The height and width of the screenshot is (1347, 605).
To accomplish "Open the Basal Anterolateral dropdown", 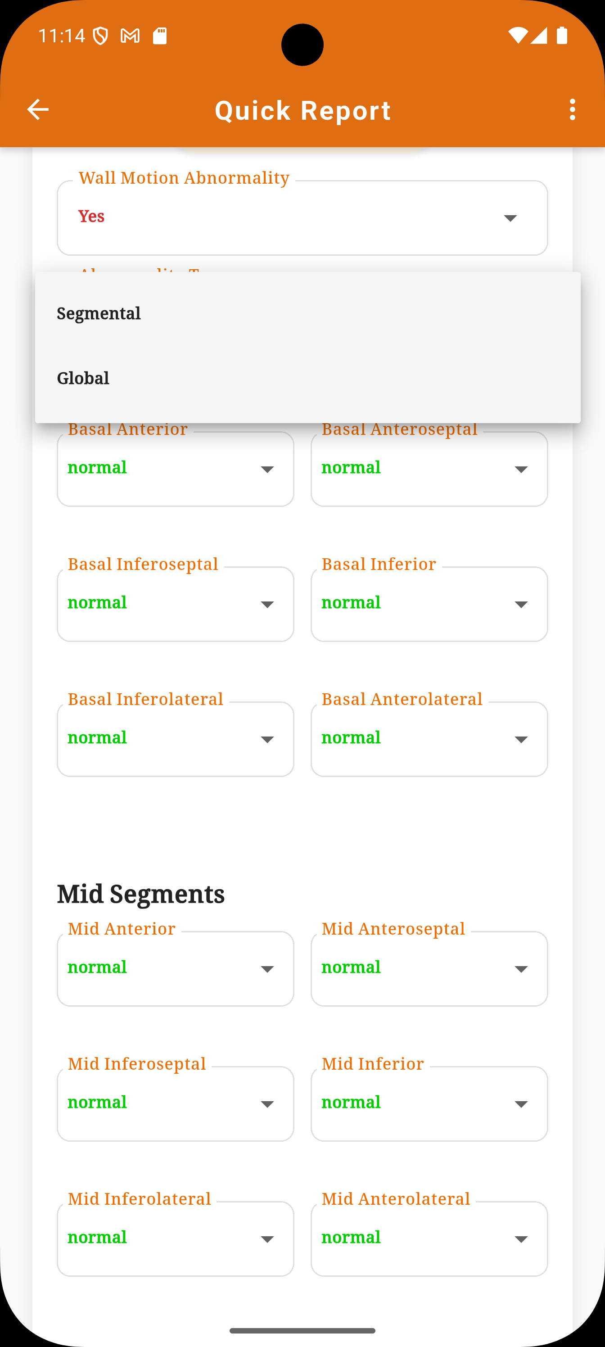I will [429, 739].
